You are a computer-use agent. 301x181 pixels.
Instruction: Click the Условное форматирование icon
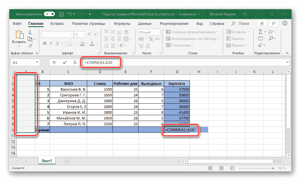(x=168, y=32)
